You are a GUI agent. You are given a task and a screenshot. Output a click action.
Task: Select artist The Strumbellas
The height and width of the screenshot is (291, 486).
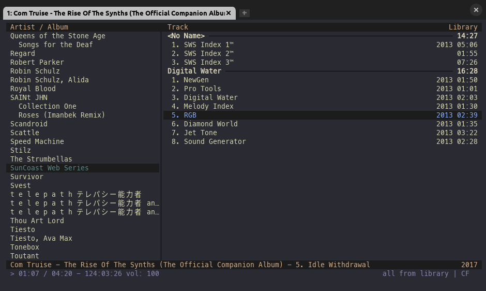41,159
